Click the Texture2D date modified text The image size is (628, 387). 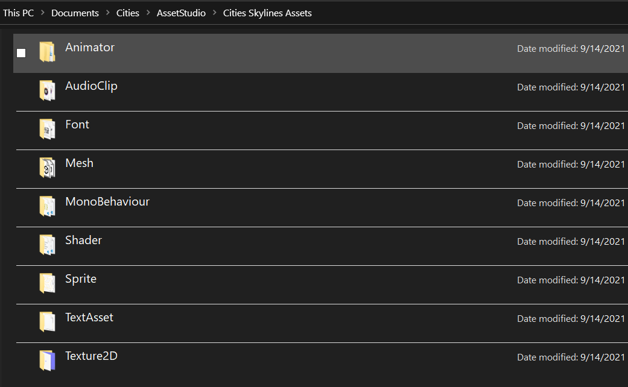pos(571,357)
